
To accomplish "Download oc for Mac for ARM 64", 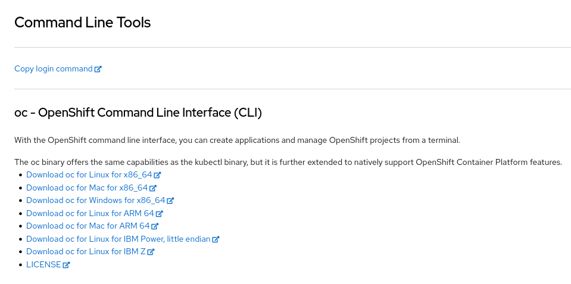I will (x=88, y=226).
